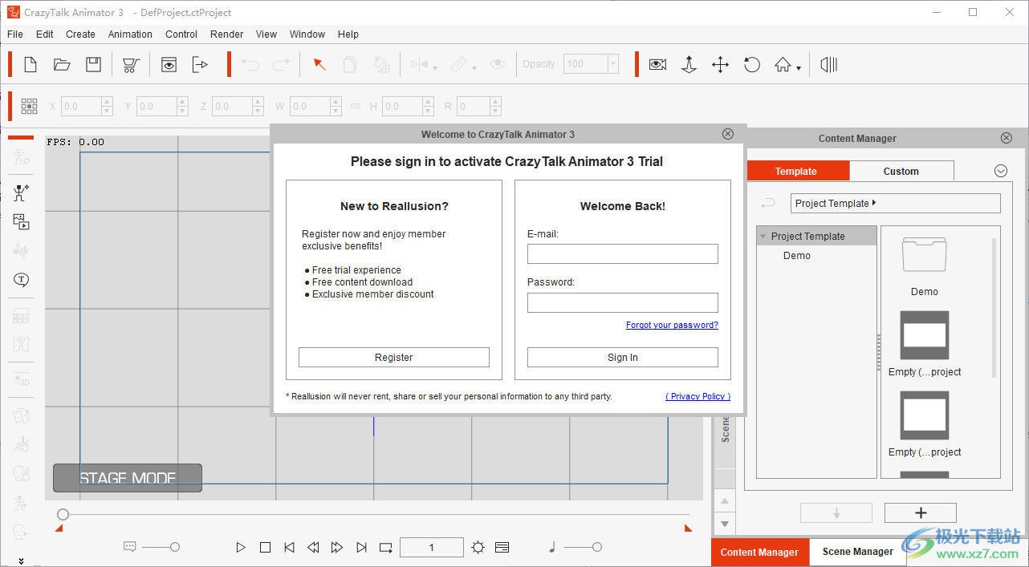1029x567 pixels.
Task: Toggle the Timeline icon in toolbar
Action: 829,64
